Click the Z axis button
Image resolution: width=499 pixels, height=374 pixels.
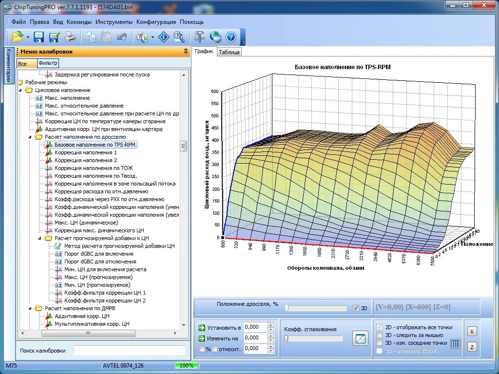[472, 347]
